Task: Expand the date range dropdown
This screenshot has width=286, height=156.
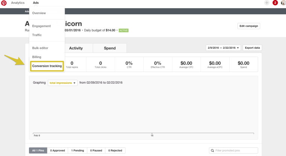Action: pyautogui.click(x=223, y=48)
